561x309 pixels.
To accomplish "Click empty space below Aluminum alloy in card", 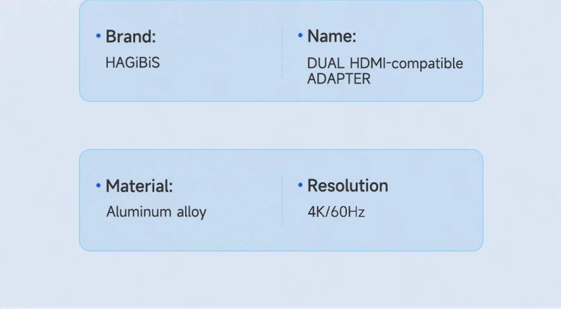I will [156, 234].
